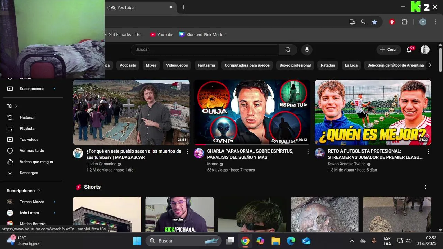Open options menu for the Momo video
Viewport: 443px width, 249px height.
(308, 151)
